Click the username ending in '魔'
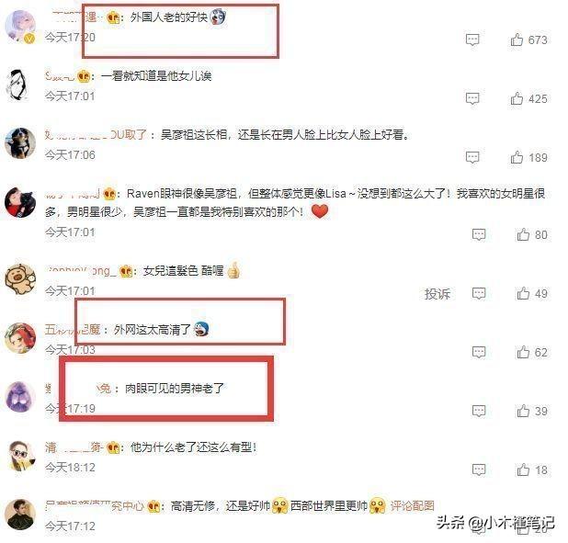Screen dimensions: 568x543 pyautogui.click(x=73, y=330)
